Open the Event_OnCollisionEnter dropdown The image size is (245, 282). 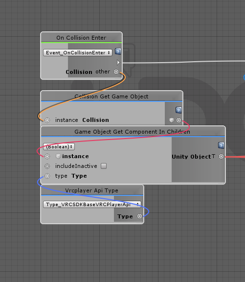point(78,53)
